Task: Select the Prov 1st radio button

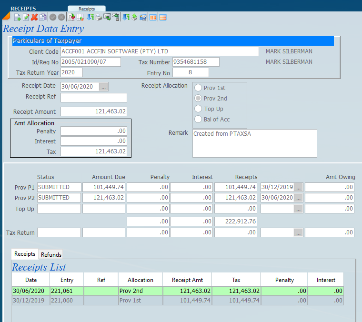Action: (x=198, y=88)
